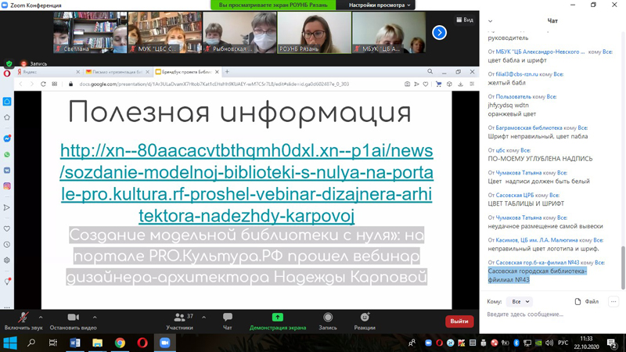Click the Файл attach file button in chat
This screenshot has height=352, width=626.
pyautogui.click(x=587, y=301)
